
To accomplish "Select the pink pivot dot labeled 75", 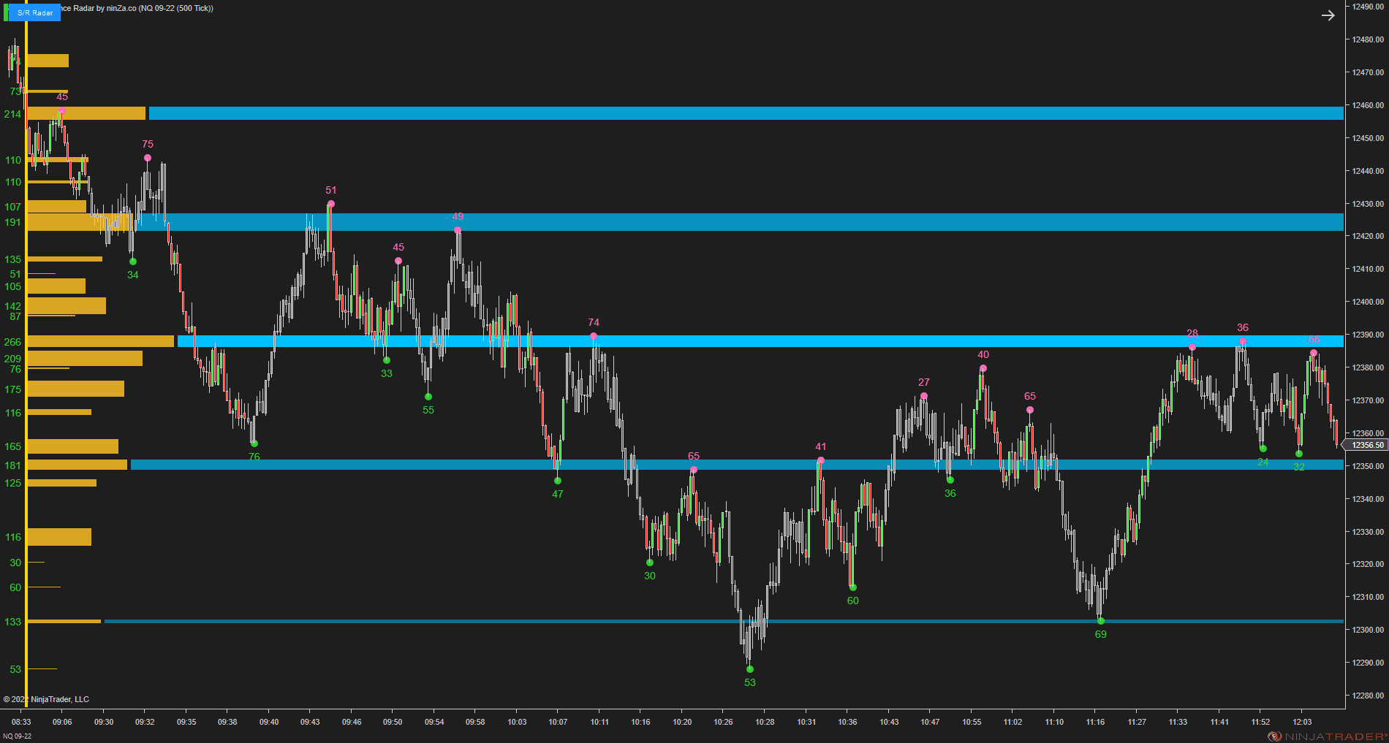I will click(148, 158).
